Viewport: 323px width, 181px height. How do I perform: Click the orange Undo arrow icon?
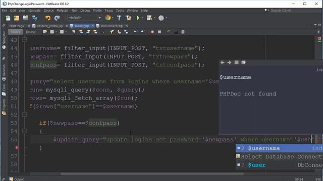48,18
